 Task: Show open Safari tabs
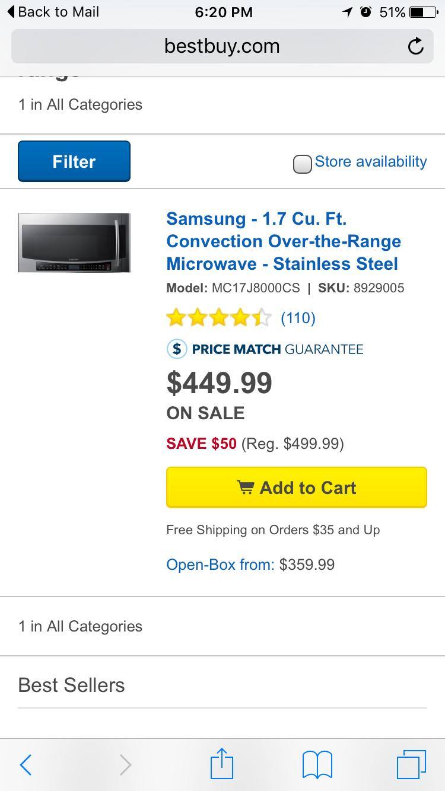point(411,764)
